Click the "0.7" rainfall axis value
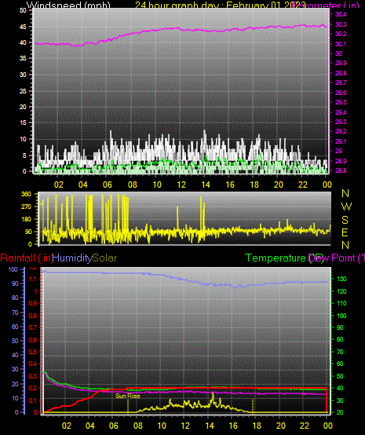365x435 pixels. coord(33,327)
